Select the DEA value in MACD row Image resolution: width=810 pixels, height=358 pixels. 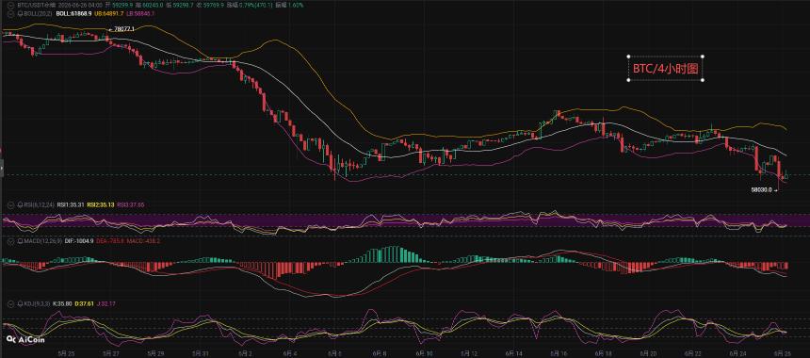pyautogui.click(x=110, y=241)
